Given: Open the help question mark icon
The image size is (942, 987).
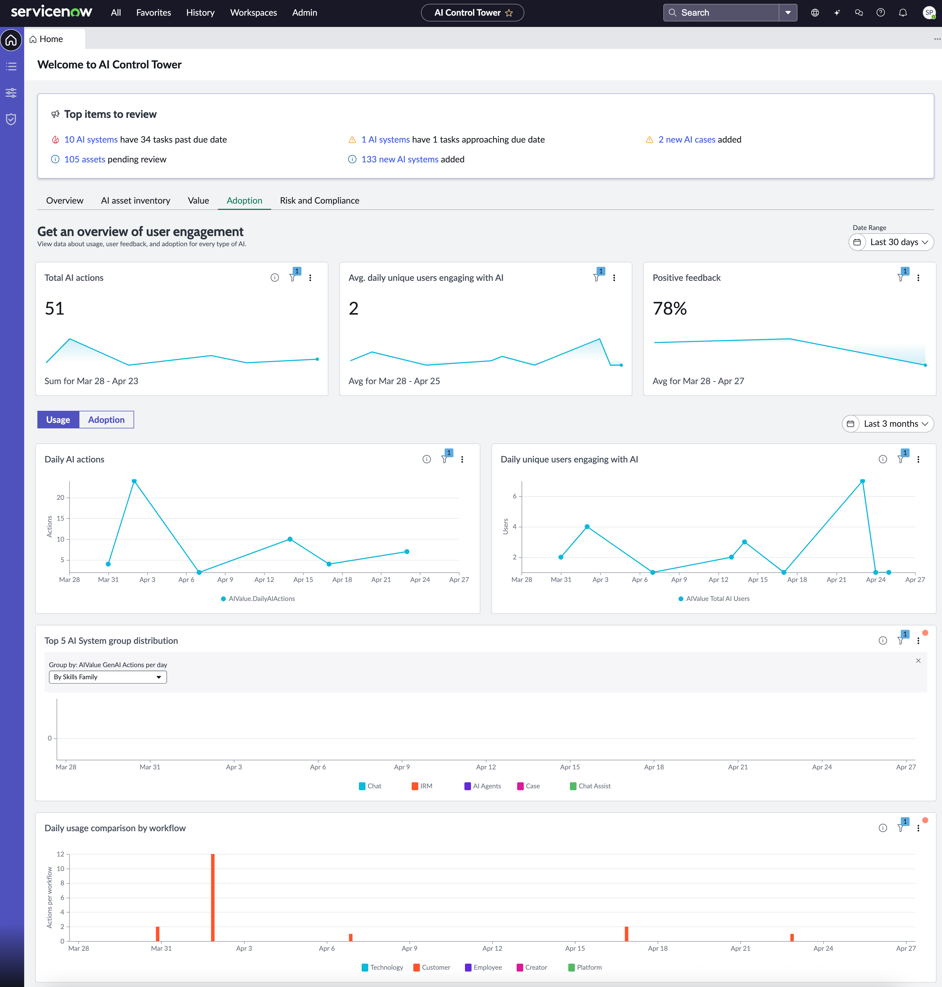Looking at the screenshot, I should click(881, 13).
